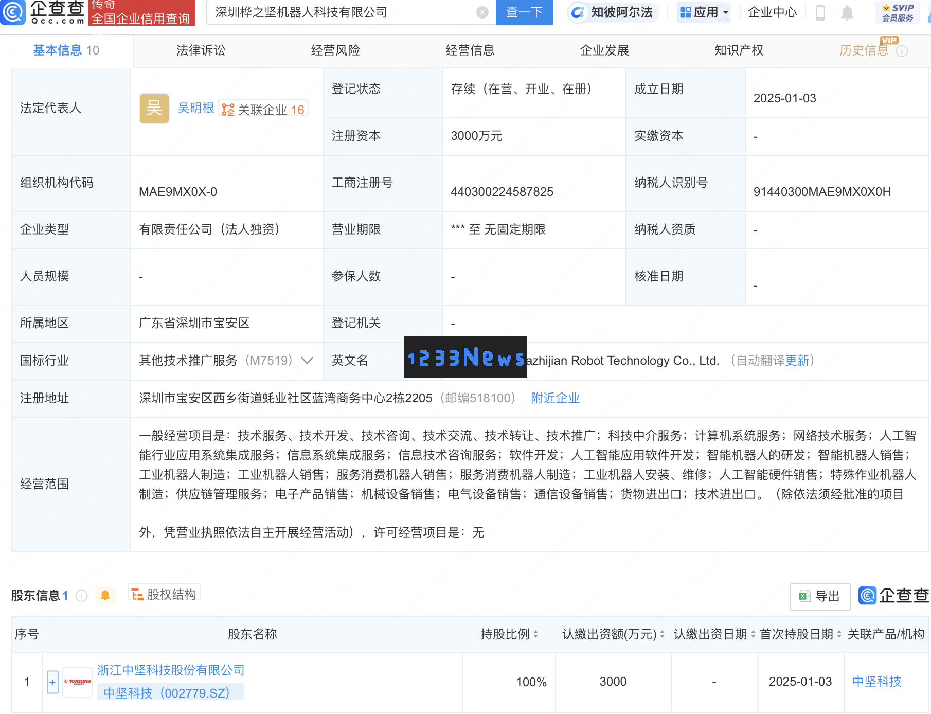Clear the search box text

[482, 12]
